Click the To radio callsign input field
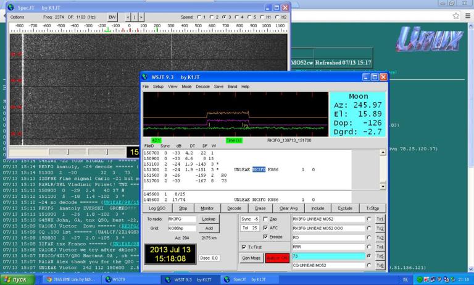This screenshot has width=474, height=285. [183, 219]
